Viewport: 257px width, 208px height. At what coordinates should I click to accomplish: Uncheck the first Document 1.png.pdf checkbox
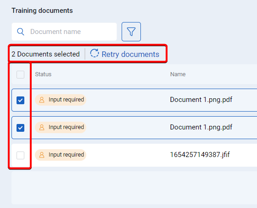pos(21,100)
